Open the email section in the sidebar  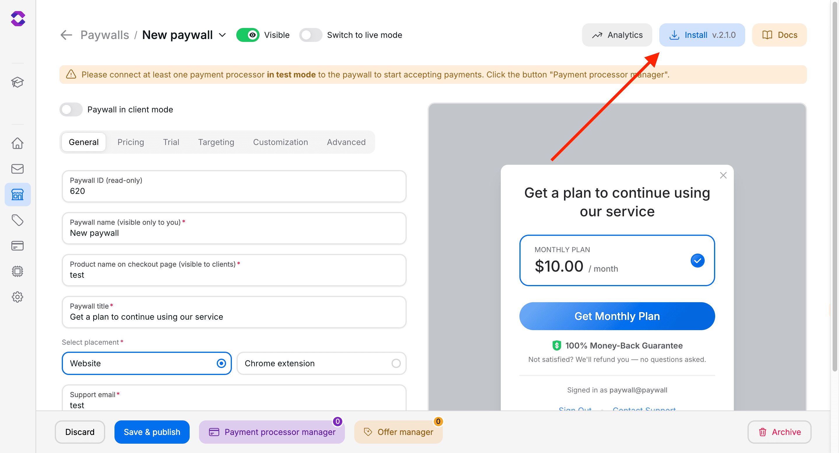tap(17, 169)
